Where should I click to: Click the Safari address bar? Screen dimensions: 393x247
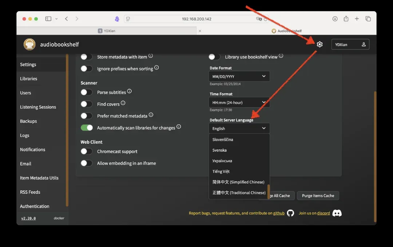(x=196, y=19)
